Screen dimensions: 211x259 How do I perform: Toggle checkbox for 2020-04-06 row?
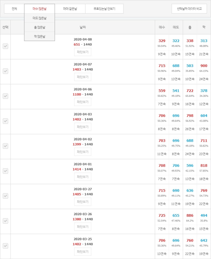pos(6,96)
